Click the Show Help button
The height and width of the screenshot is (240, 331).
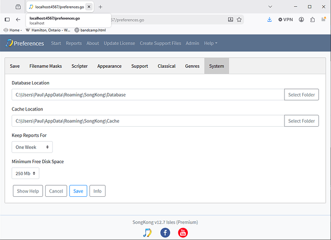tap(28, 191)
